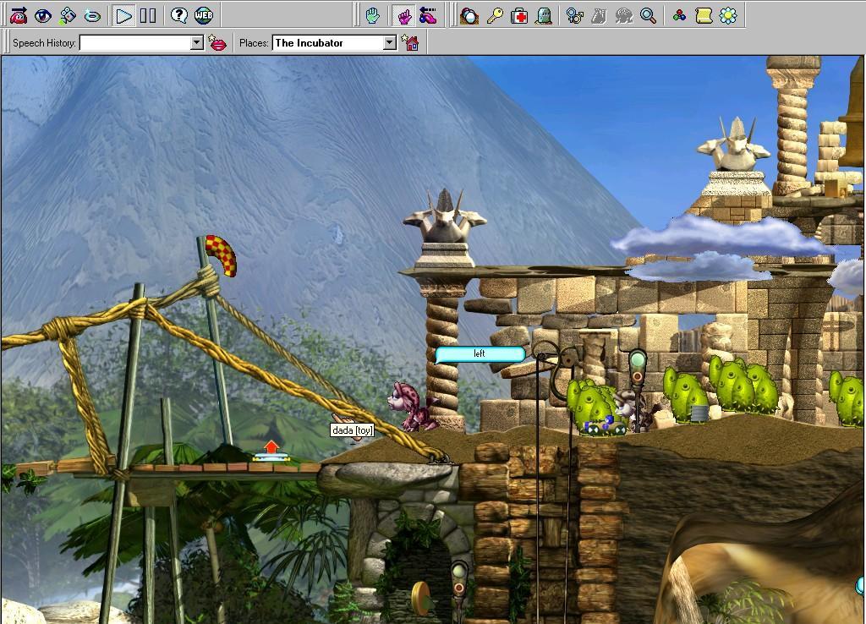Open the WEB globe link
The image size is (866, 624).
[x=204, y=15]
